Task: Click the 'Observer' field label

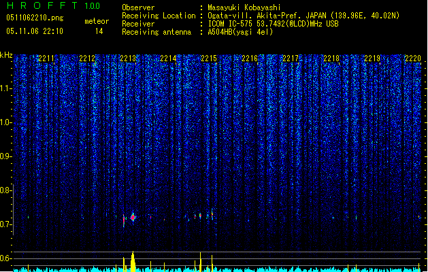Action: point(138,7)
